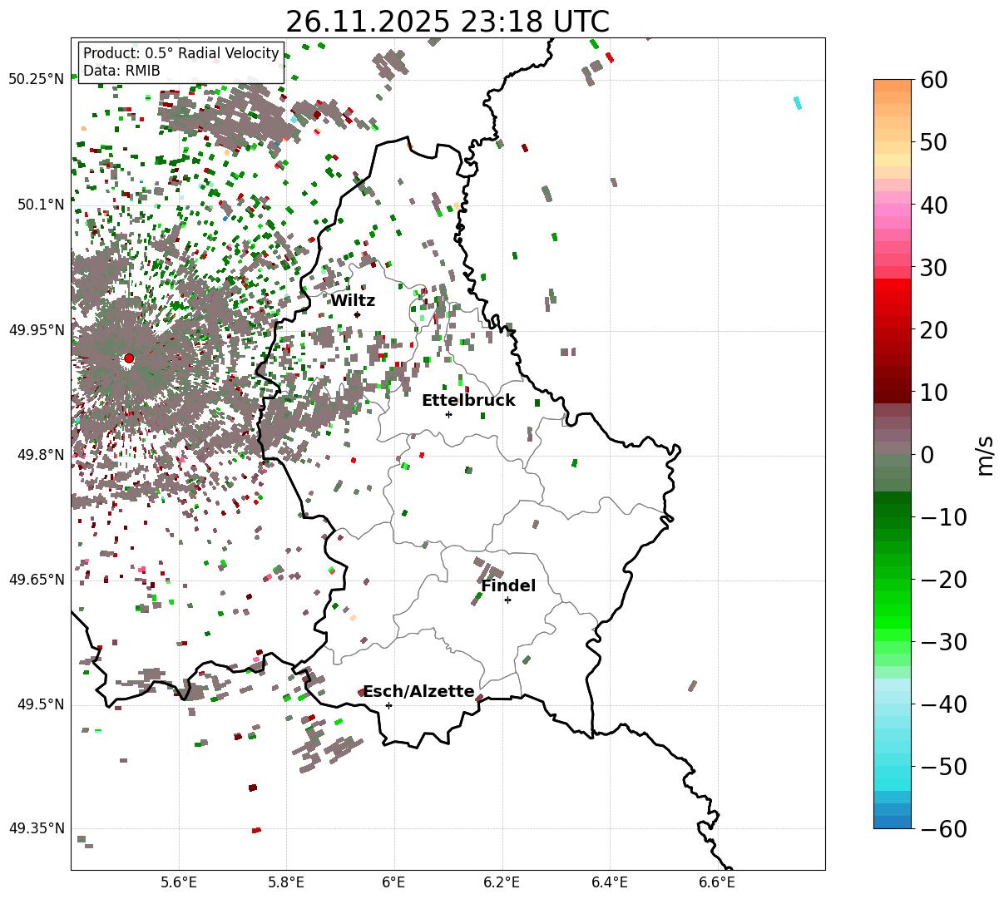Click the latitude label 50.1°N
Screen dimensions: 1004x899
click(40, 205)
